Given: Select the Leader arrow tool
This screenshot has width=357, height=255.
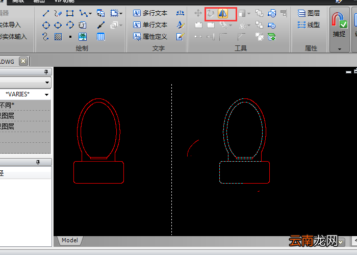Looking at the screenshot, I should click(100, 25).
